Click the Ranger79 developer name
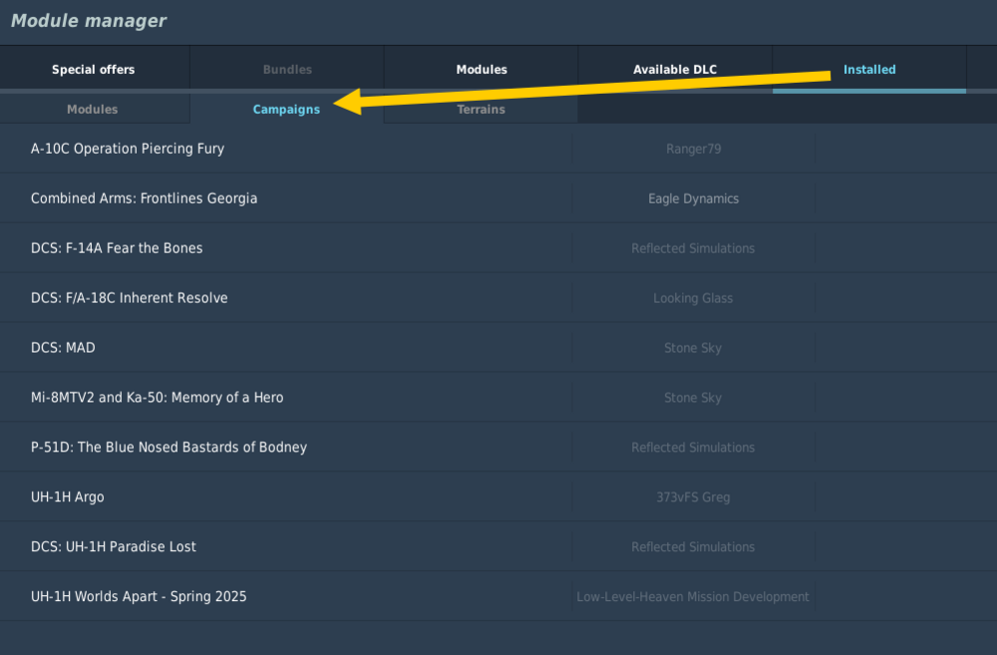997x655 pixels. (693, 149)
